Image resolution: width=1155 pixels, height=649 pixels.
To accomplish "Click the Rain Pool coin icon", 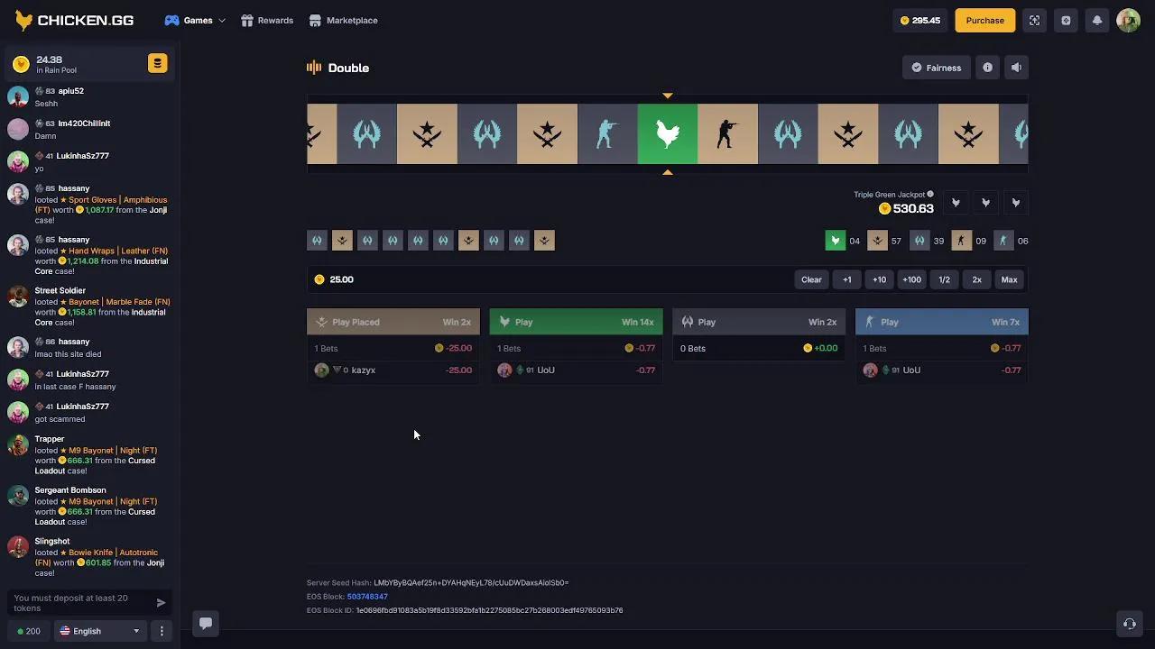I will (21, 64).
